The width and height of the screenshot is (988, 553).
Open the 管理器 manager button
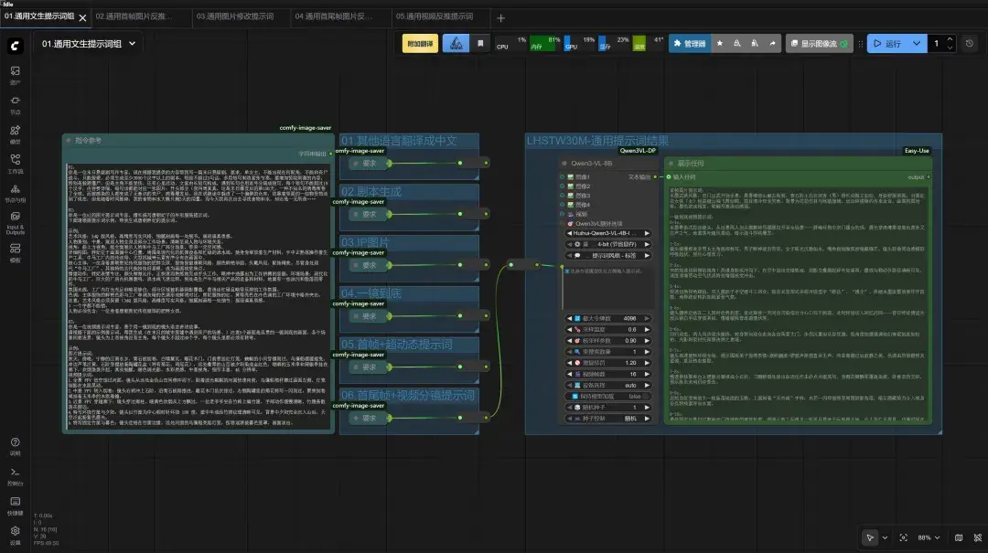point(690,44)
